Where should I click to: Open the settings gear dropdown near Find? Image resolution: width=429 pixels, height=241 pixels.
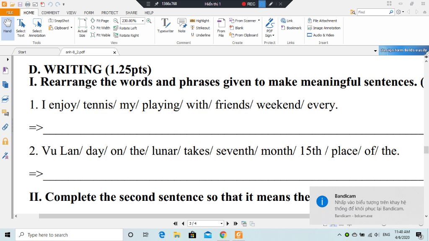400,12
